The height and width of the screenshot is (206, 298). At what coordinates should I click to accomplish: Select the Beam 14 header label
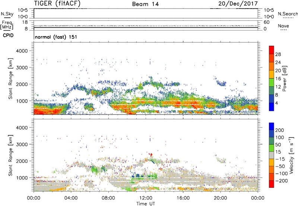click(145, 4)
